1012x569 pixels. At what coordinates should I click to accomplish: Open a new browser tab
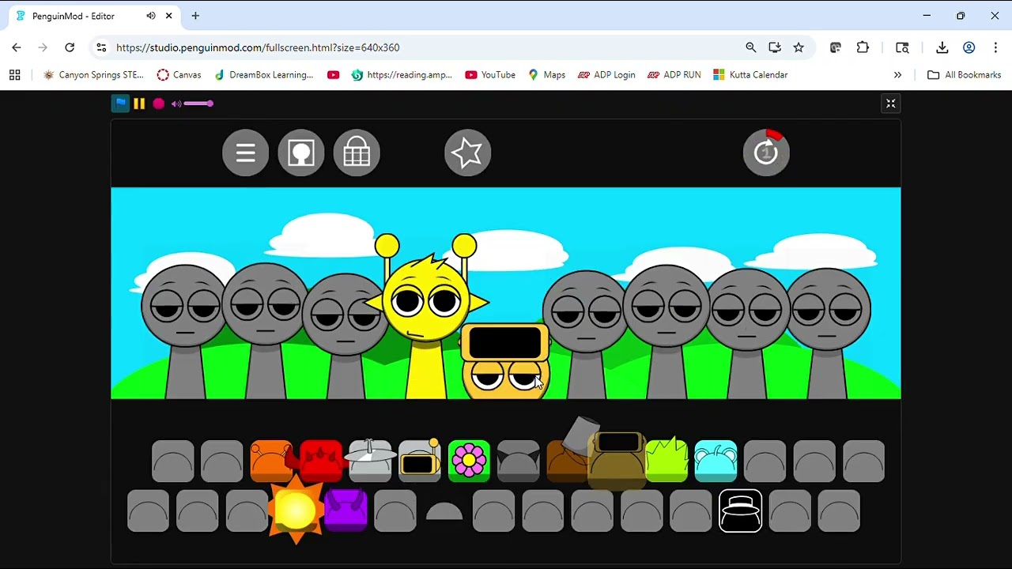[x=195, y=16]
